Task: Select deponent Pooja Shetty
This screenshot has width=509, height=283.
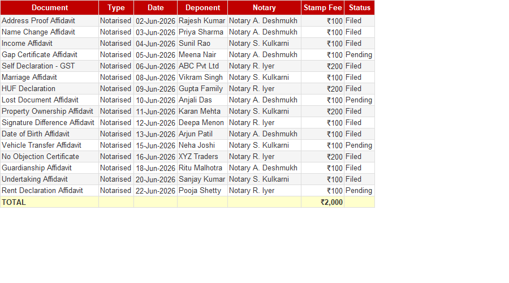Action: 202,191
